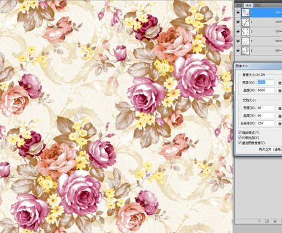The height and width of the screenshot is (233, 282).
Task: Click the channel 3 thumbnail
Action: click(246, 32)
